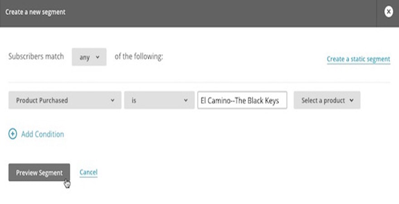This screenshot has width=399, height=204.
Task: Click the chevron on the "any" selector
Action: tap(97, 57)
